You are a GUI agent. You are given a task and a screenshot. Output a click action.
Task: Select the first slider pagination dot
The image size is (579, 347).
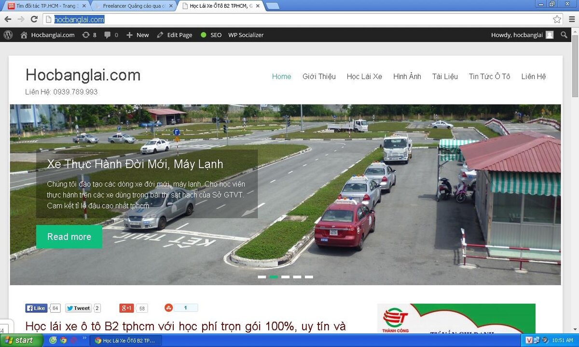[262, 277]
